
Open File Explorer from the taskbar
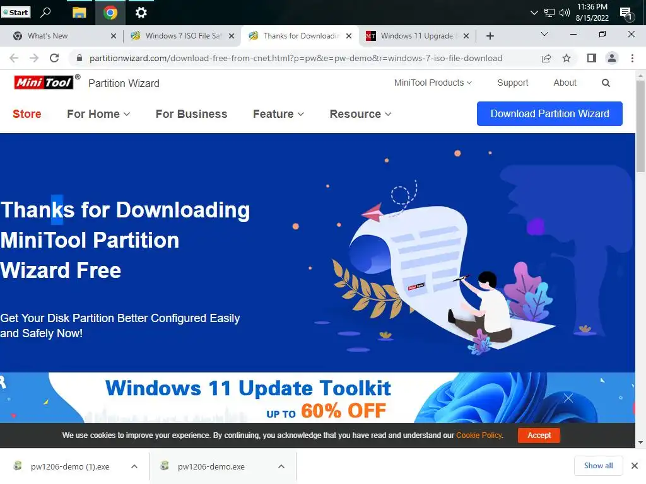pos(79,13)
